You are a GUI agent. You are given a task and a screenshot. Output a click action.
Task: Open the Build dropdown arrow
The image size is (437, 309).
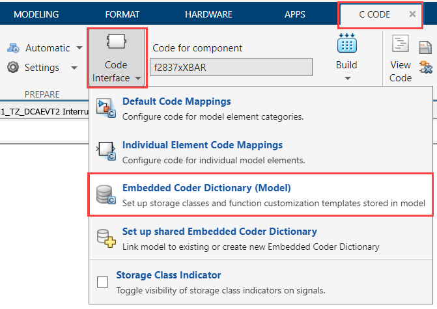pyautogui.click(x=346, y=79)
